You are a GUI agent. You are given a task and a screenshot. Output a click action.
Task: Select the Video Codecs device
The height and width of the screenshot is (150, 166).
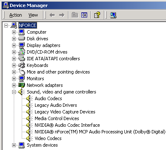(x=48, y=138)
